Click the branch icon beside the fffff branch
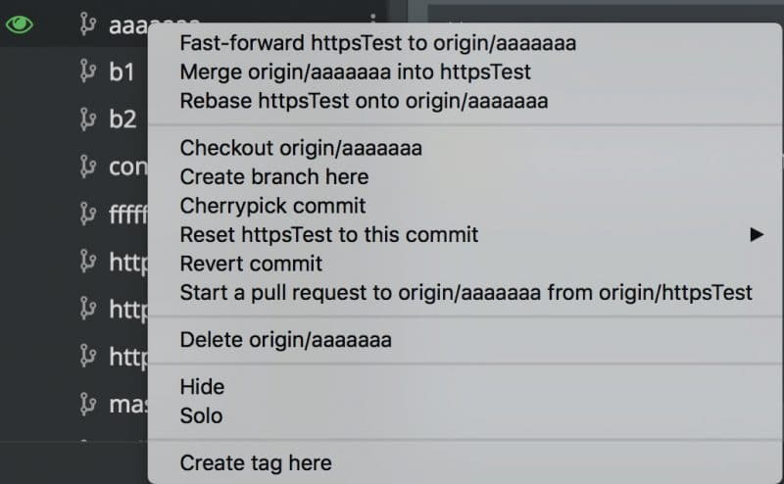Screen dimensions: 784x484 click(x=87, y=214)
